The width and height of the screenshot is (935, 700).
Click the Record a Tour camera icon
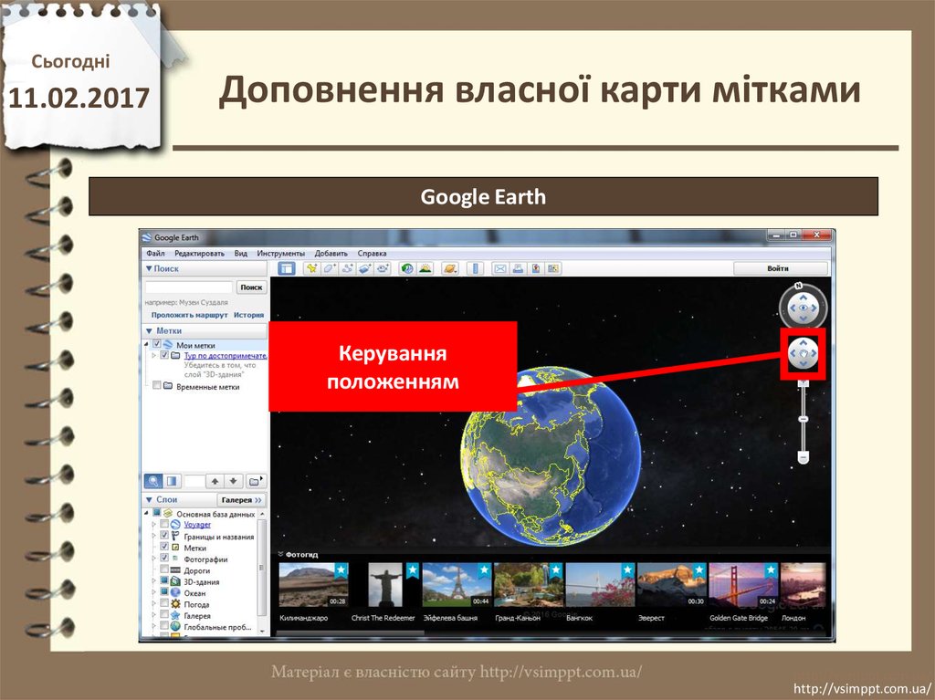coord(383,268)
